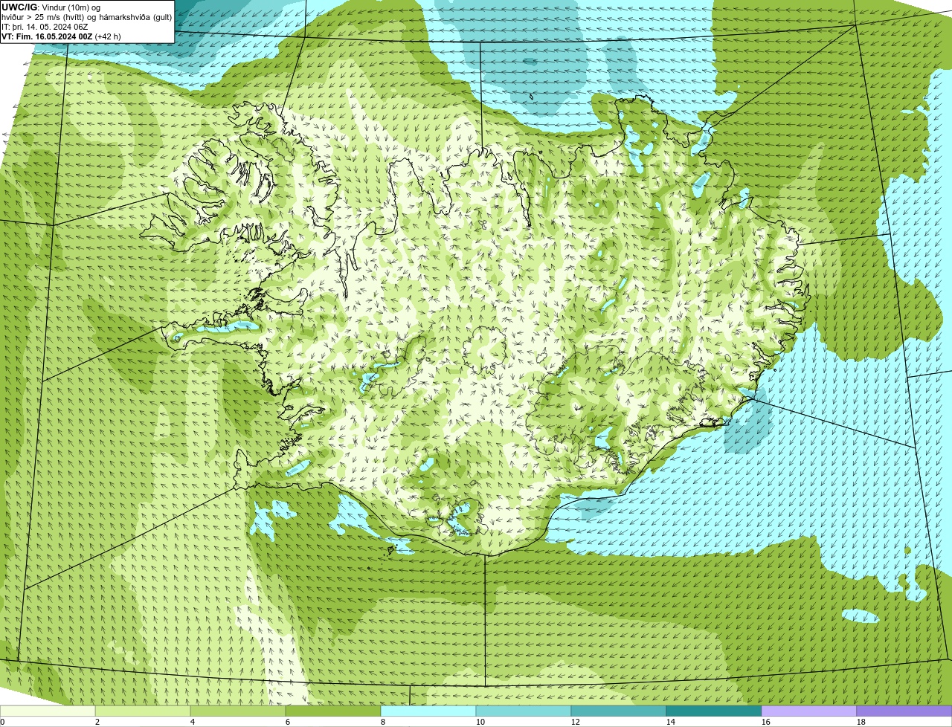Click the legend scale label '14'
The height and width of the screenshot is (727, 952).
[x=671, y=722]
